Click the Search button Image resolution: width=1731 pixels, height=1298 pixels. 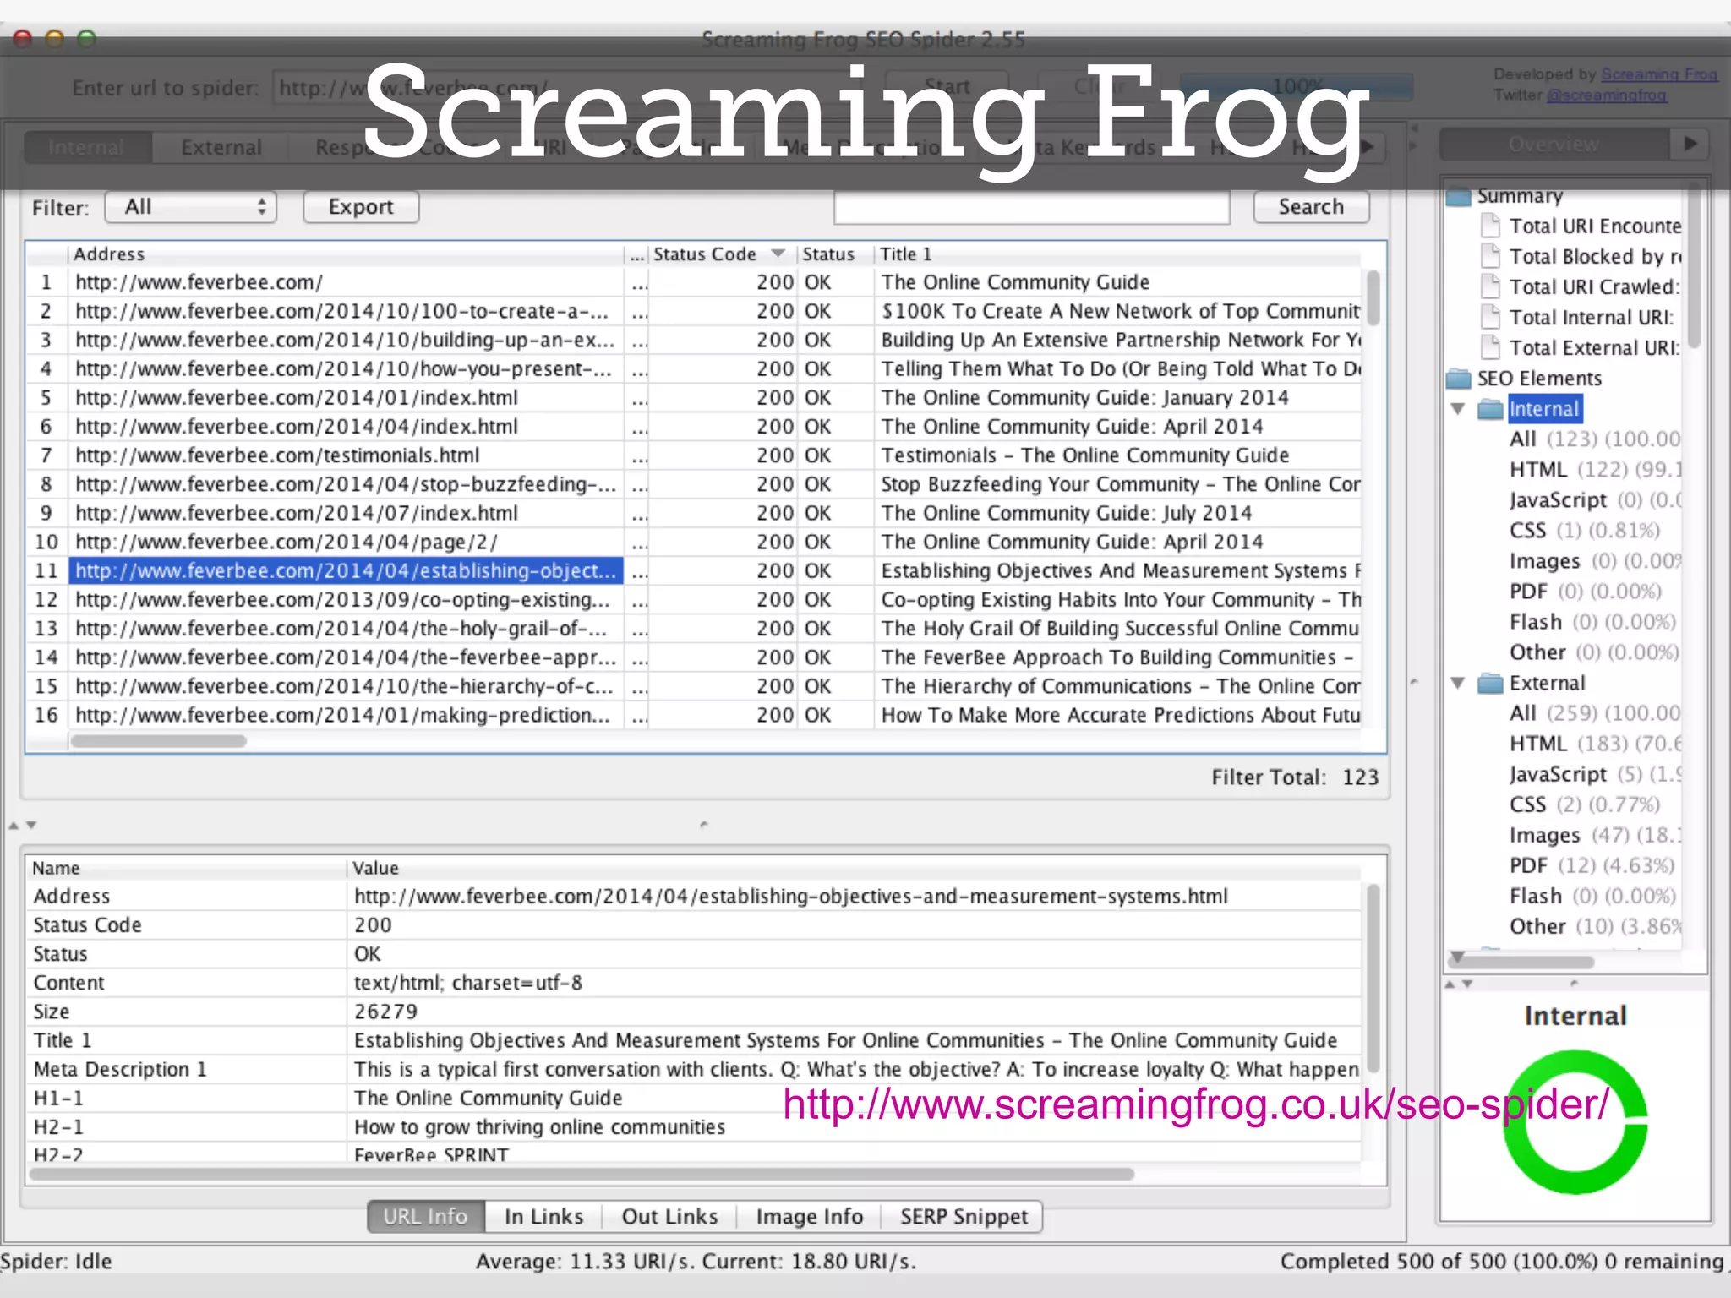click(x=1311, y=207)
